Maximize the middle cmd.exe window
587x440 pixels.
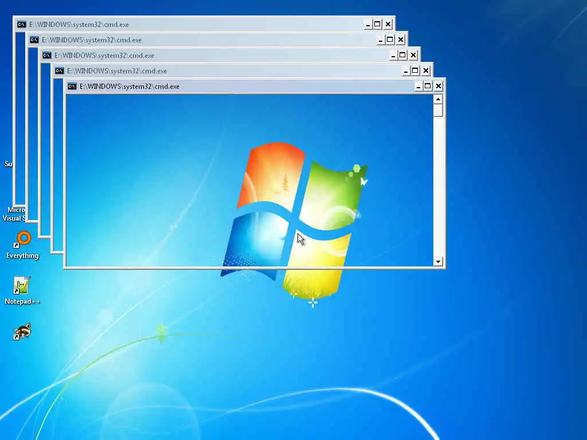(x=402, y=56)
